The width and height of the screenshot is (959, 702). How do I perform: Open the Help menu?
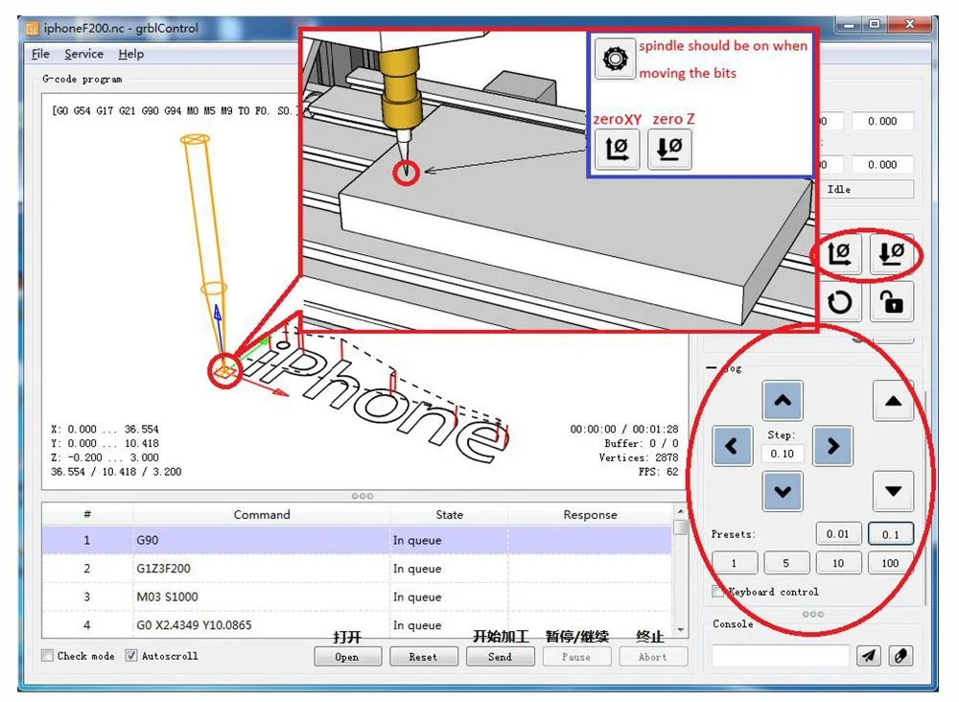130,54
